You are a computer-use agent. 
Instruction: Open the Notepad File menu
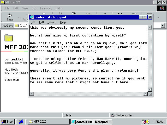33,22
